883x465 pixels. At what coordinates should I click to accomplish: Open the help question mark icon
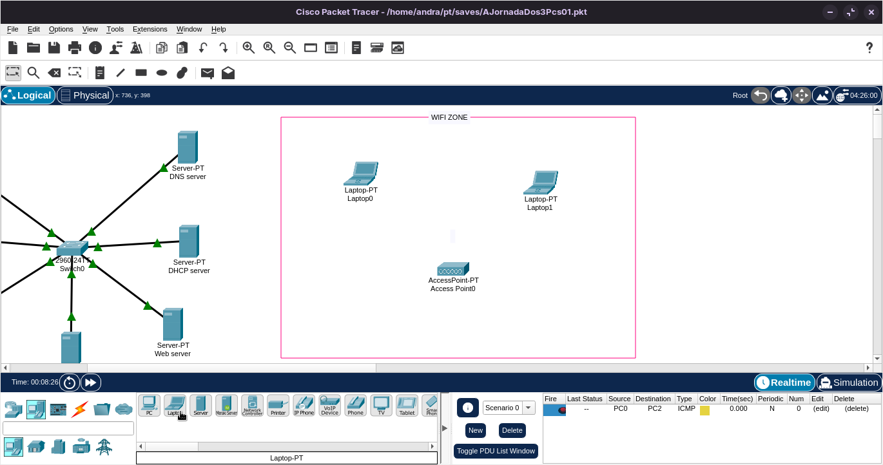pyautogui.click(x=869, y=48)
